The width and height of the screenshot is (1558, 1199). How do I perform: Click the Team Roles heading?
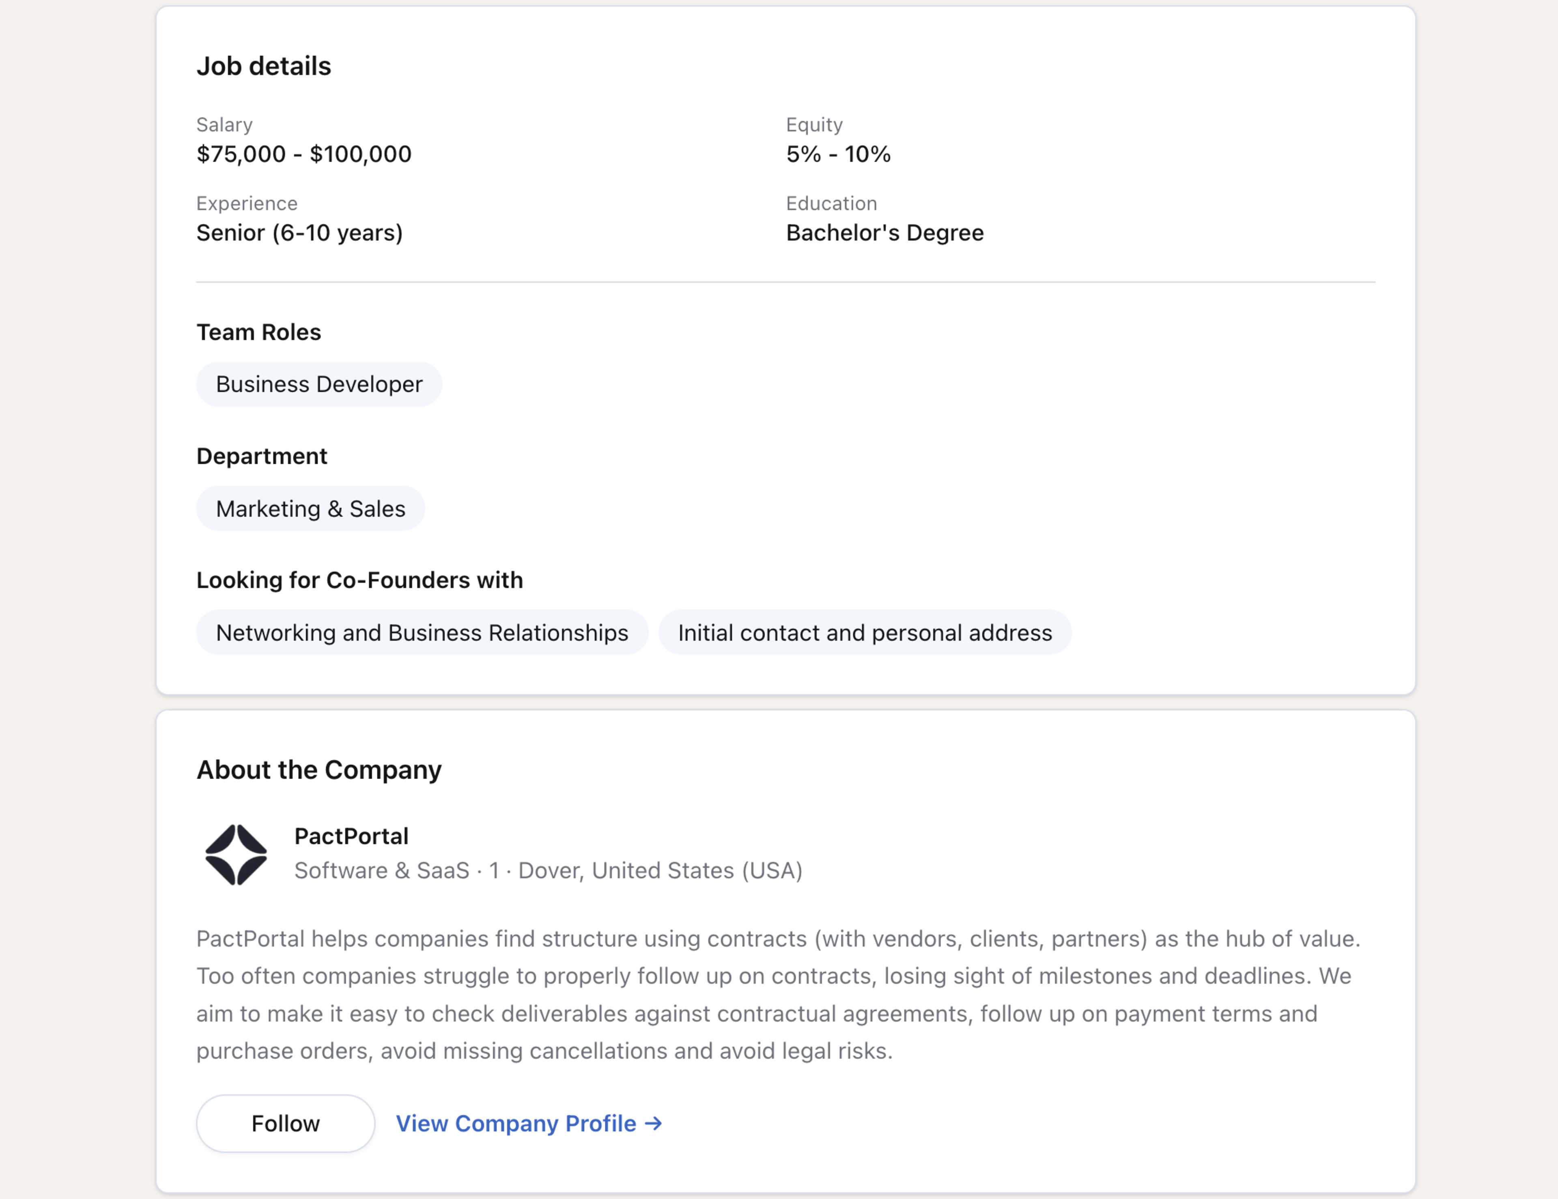259,332
